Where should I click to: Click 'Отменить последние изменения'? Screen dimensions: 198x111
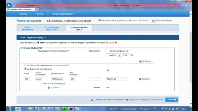click(109, 100)
